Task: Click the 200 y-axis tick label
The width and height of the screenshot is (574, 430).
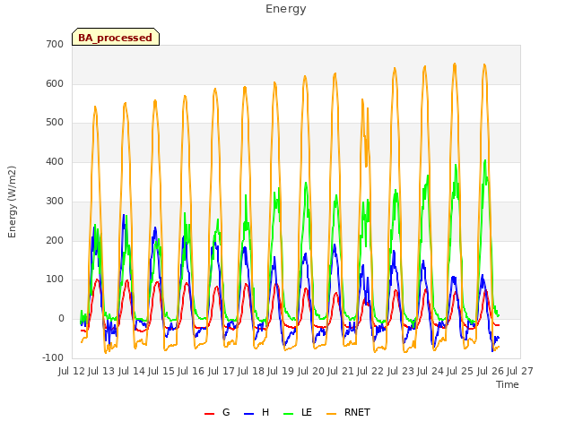Action: pos(55,240)
